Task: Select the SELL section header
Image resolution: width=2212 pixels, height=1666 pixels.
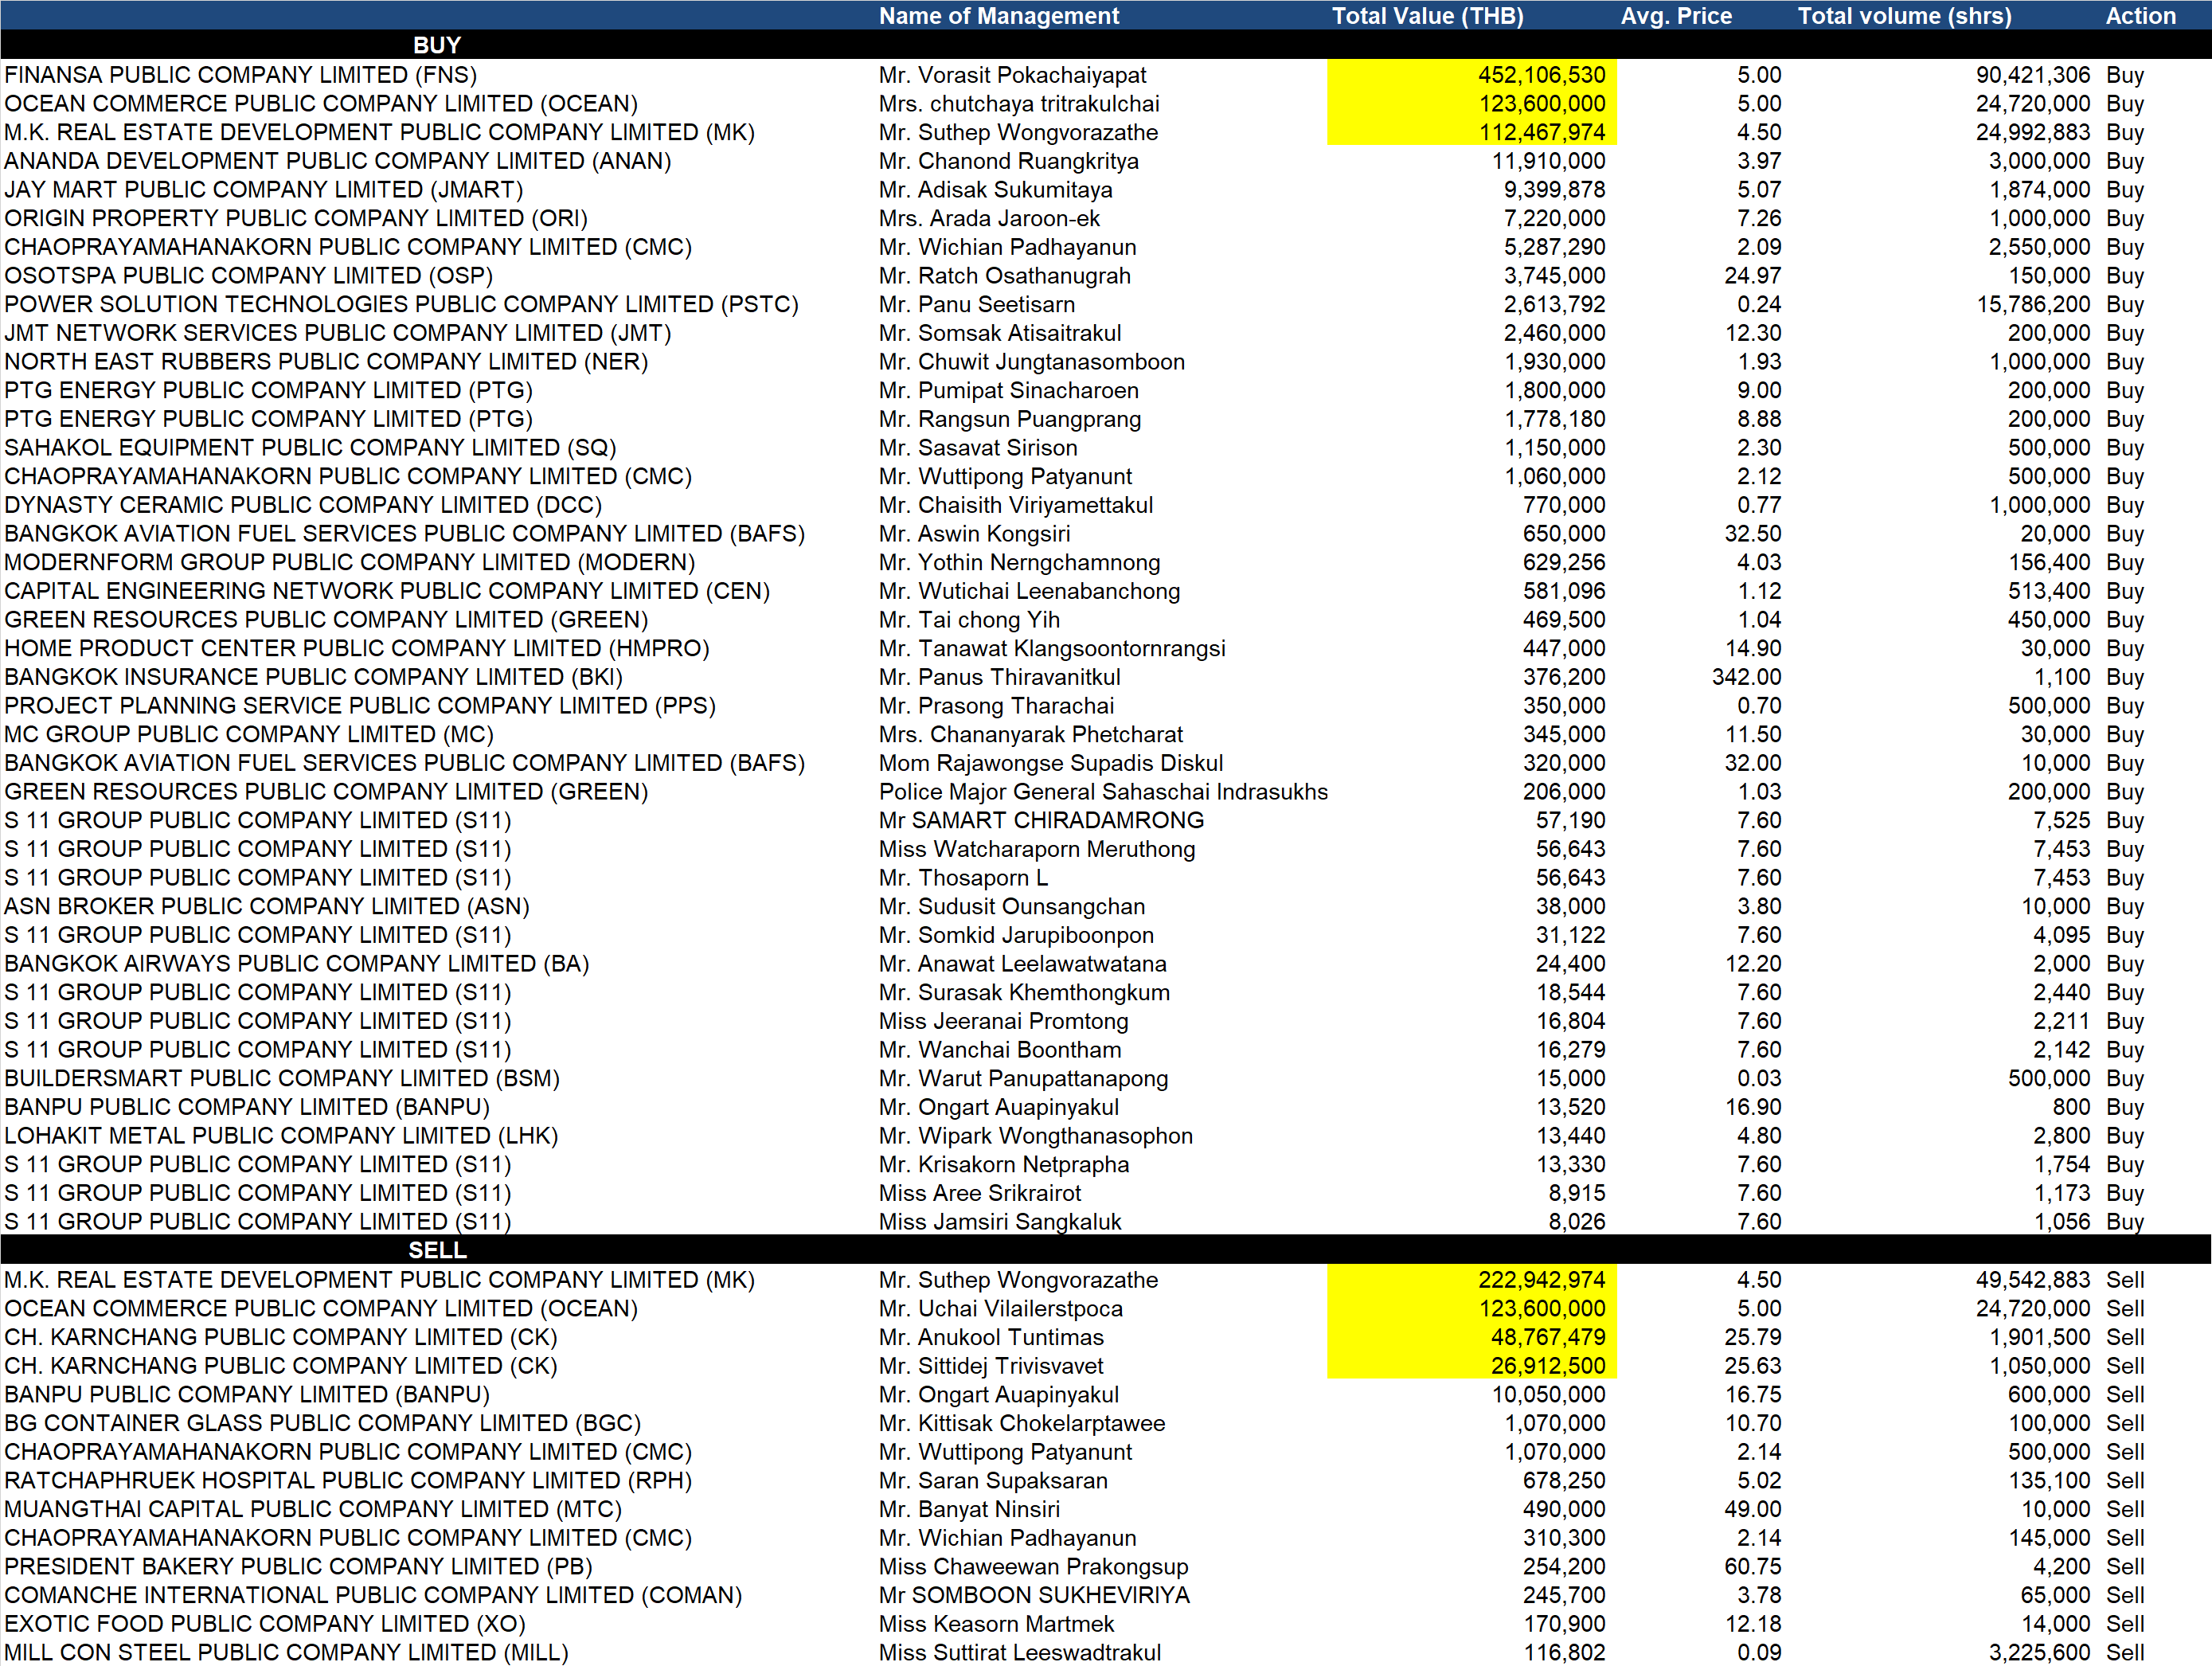Action: point(437,1250)
